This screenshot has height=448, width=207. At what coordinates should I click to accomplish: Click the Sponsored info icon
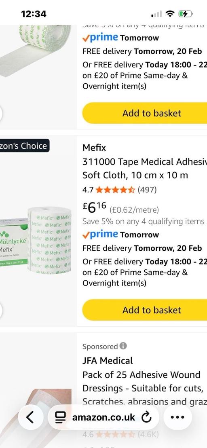click(123, 346)
